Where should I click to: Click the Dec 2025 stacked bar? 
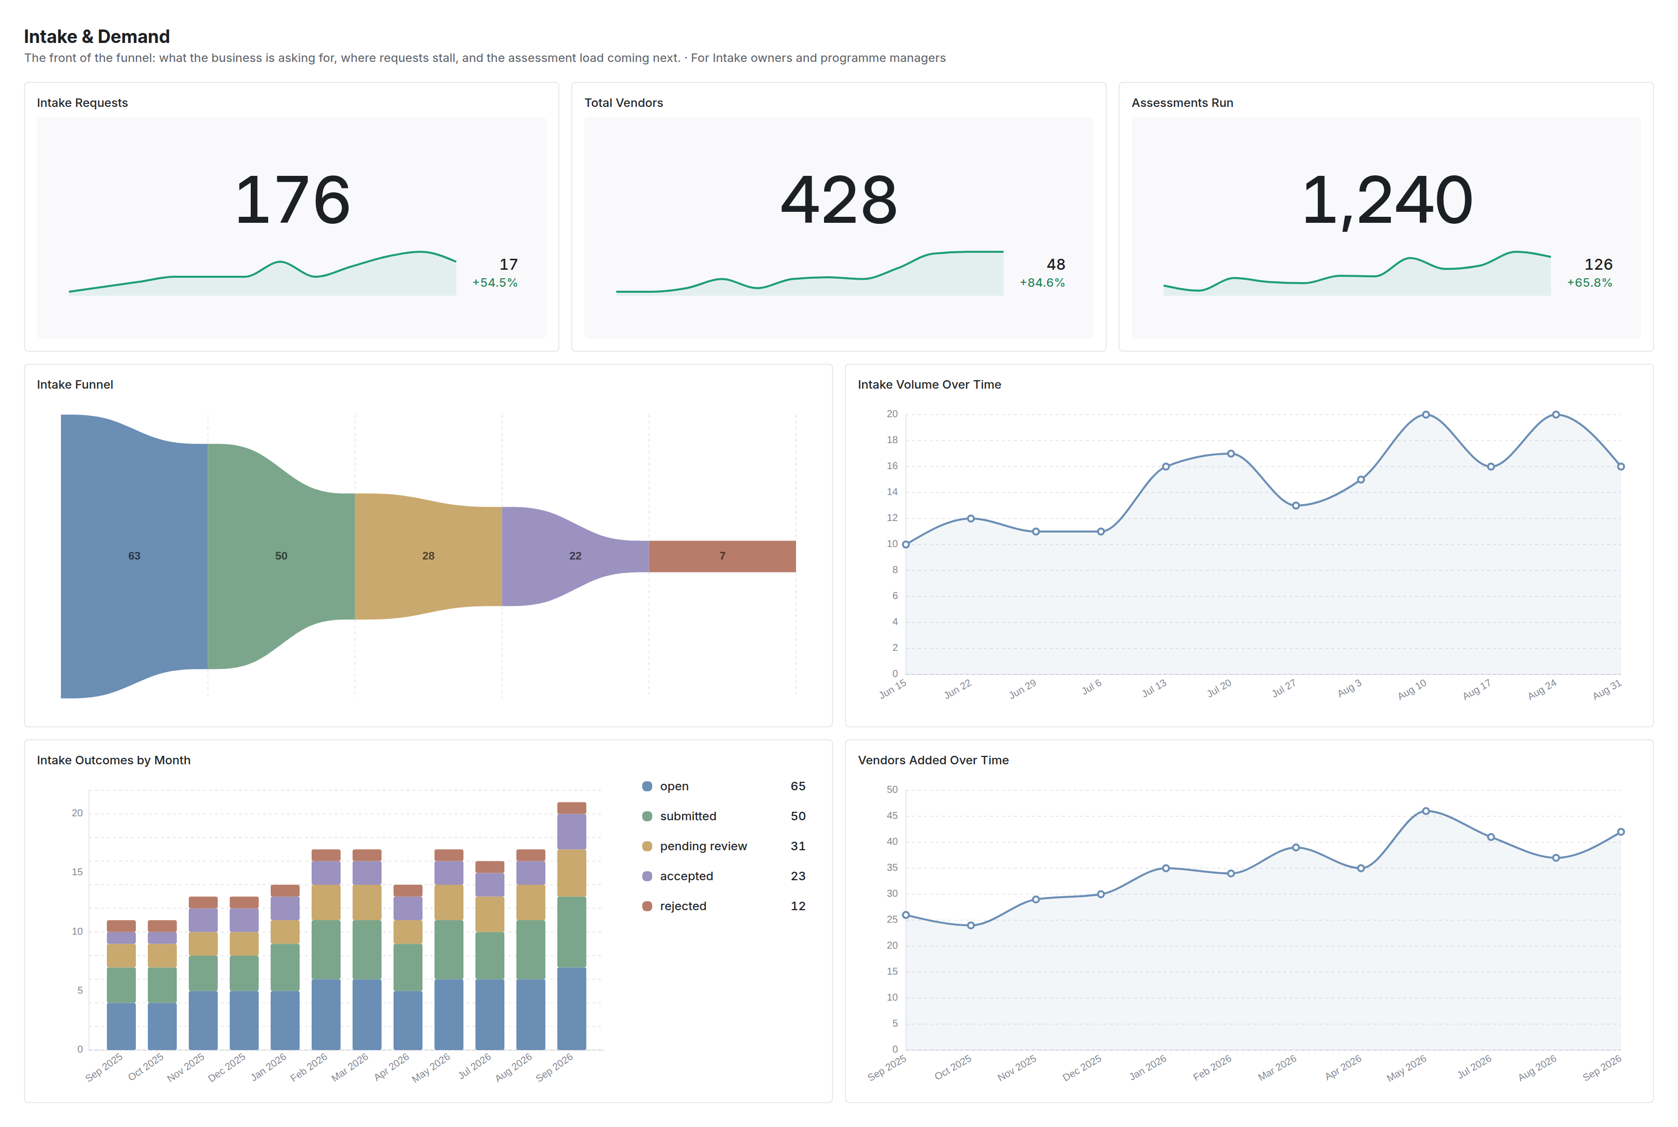tap(244, 973)
